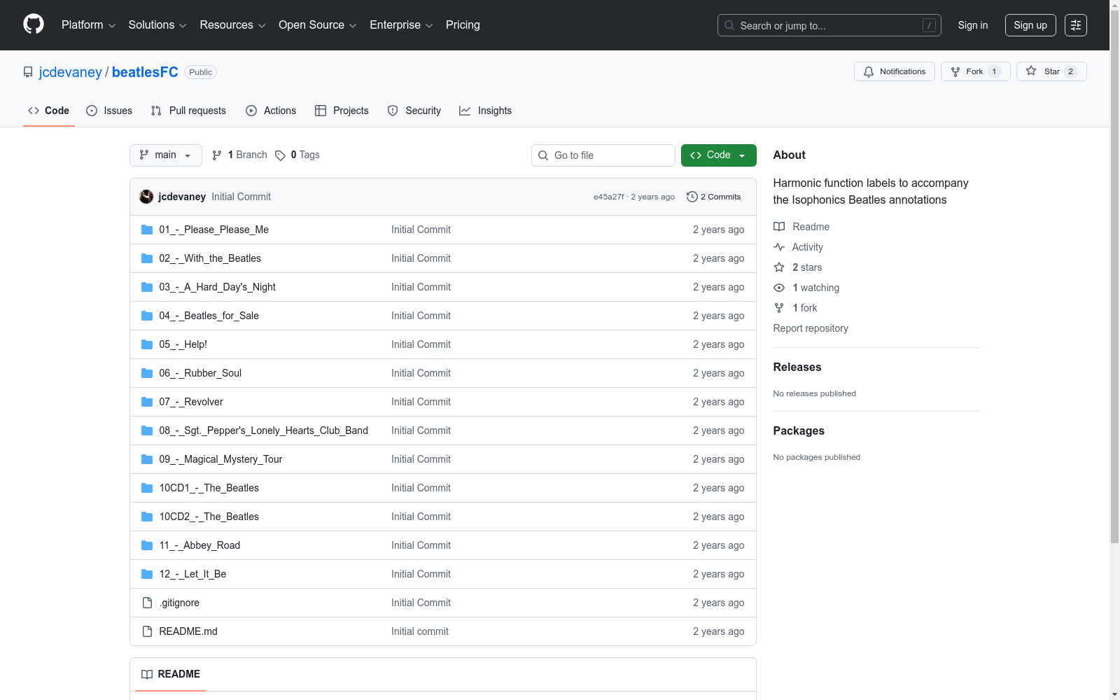This screenshot has width=1120, height=700.
Task: Open the main branch selector dropdown
Action: click(166, 155)
